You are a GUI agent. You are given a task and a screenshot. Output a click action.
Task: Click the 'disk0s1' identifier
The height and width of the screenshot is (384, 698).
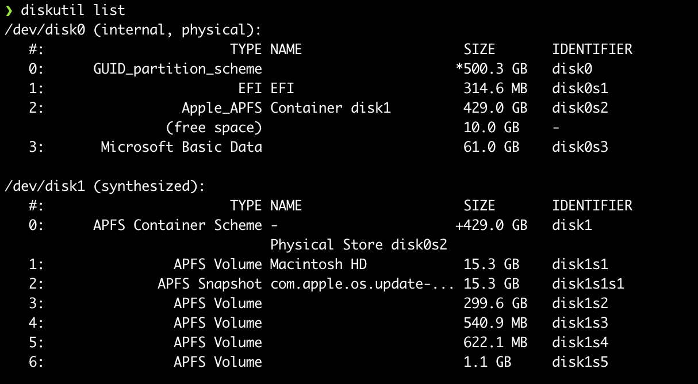click(580, 89)
